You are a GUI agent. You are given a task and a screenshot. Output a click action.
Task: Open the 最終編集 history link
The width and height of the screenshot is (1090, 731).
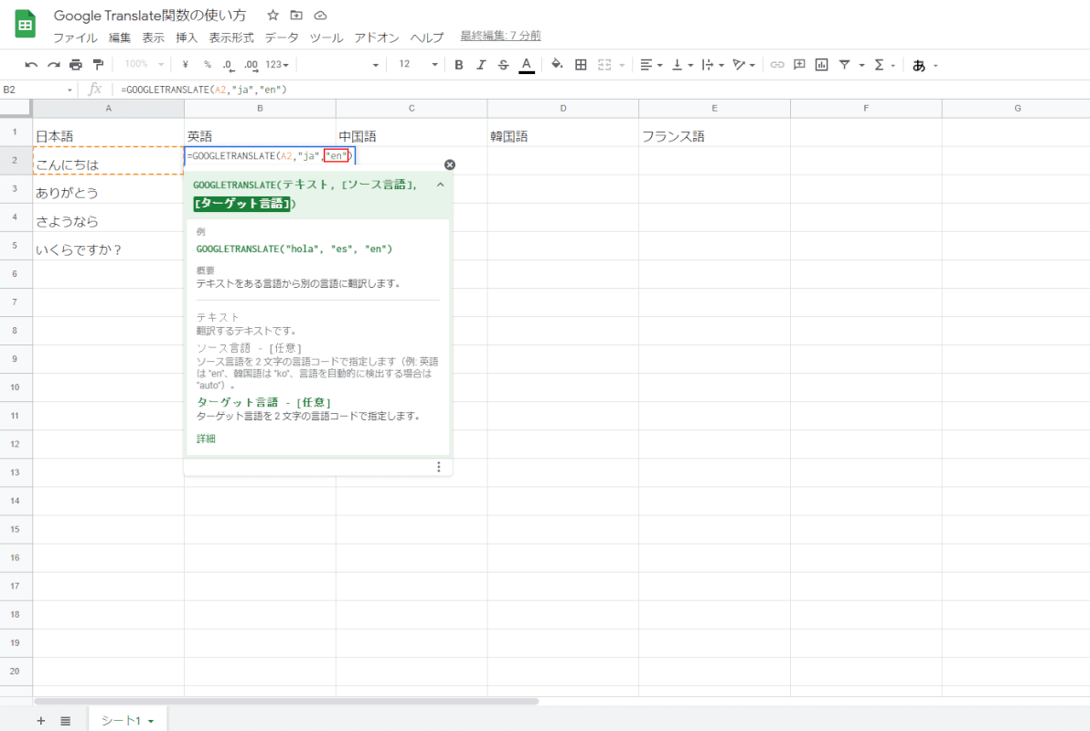(500, 36)
